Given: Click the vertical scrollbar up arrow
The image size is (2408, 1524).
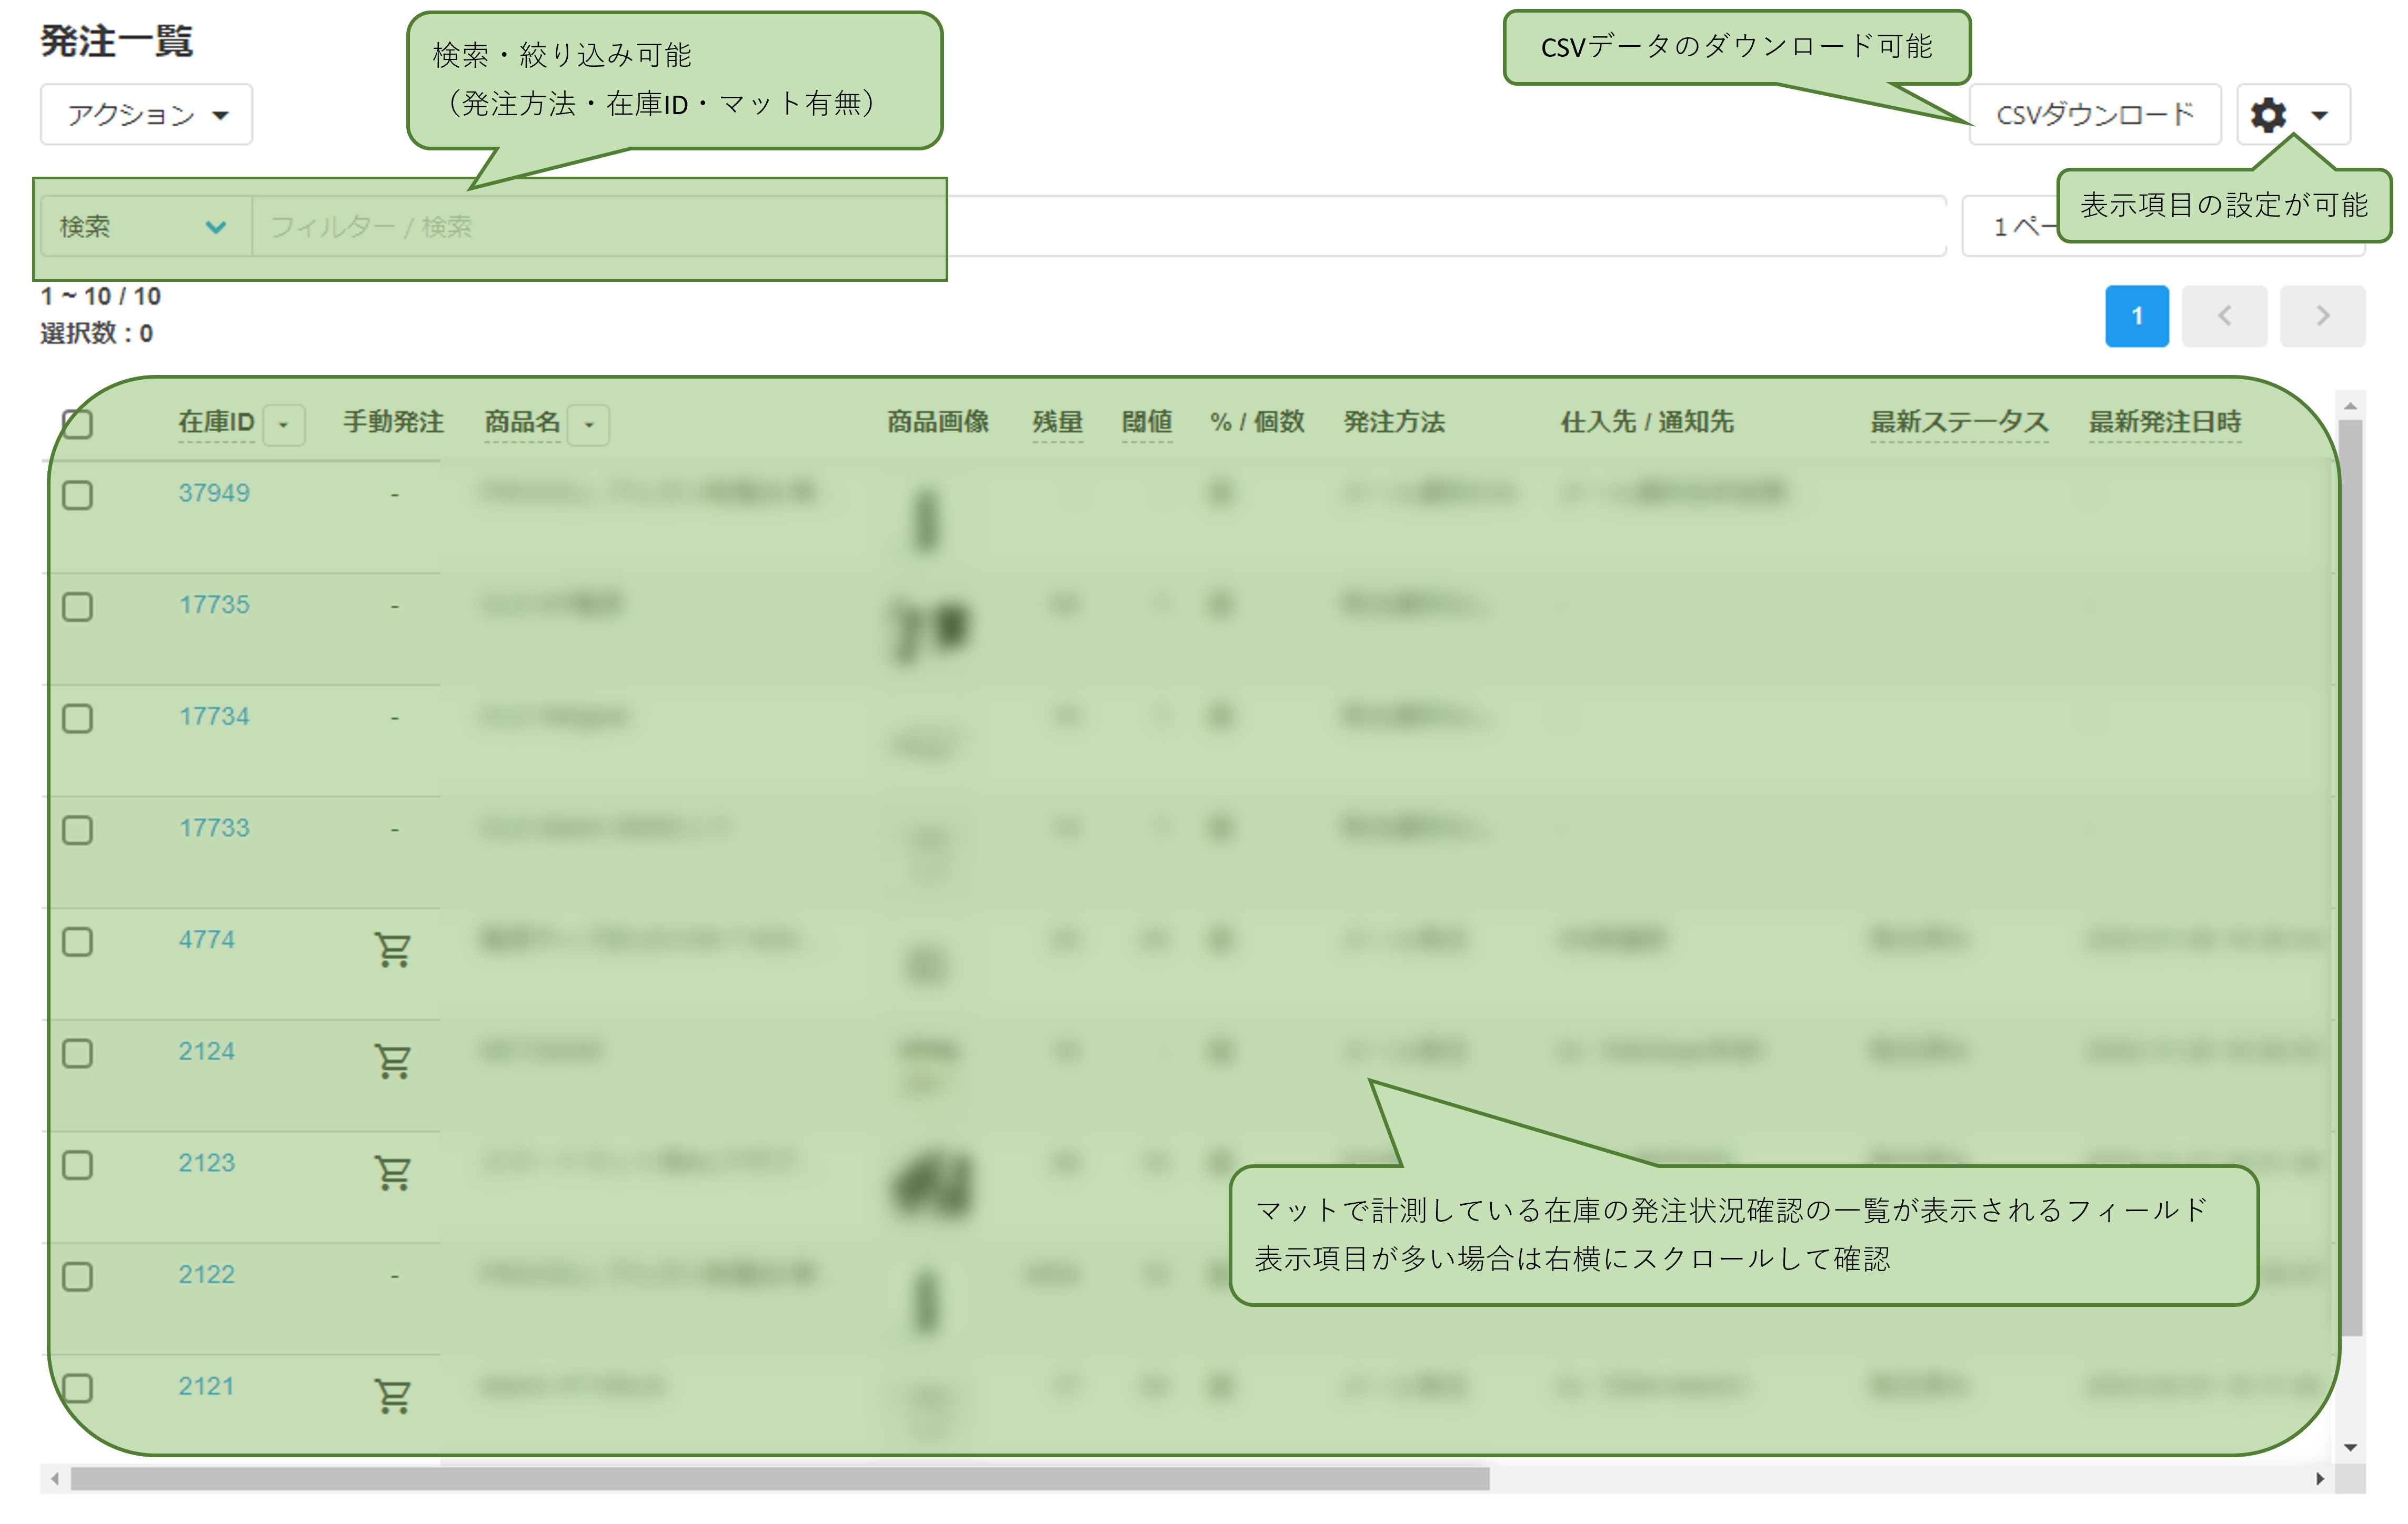Looking at the screenshot, I should point(2350,406).
